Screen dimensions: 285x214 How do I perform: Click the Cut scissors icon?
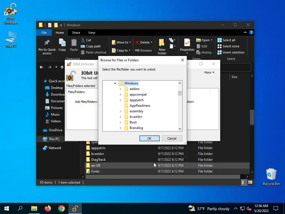[83, 40]
